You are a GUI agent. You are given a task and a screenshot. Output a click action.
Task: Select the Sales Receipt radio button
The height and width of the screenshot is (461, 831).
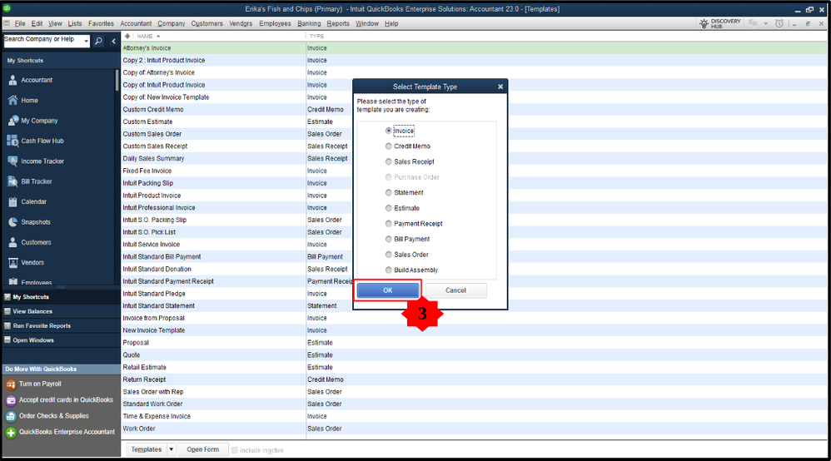tap(389, 161)
